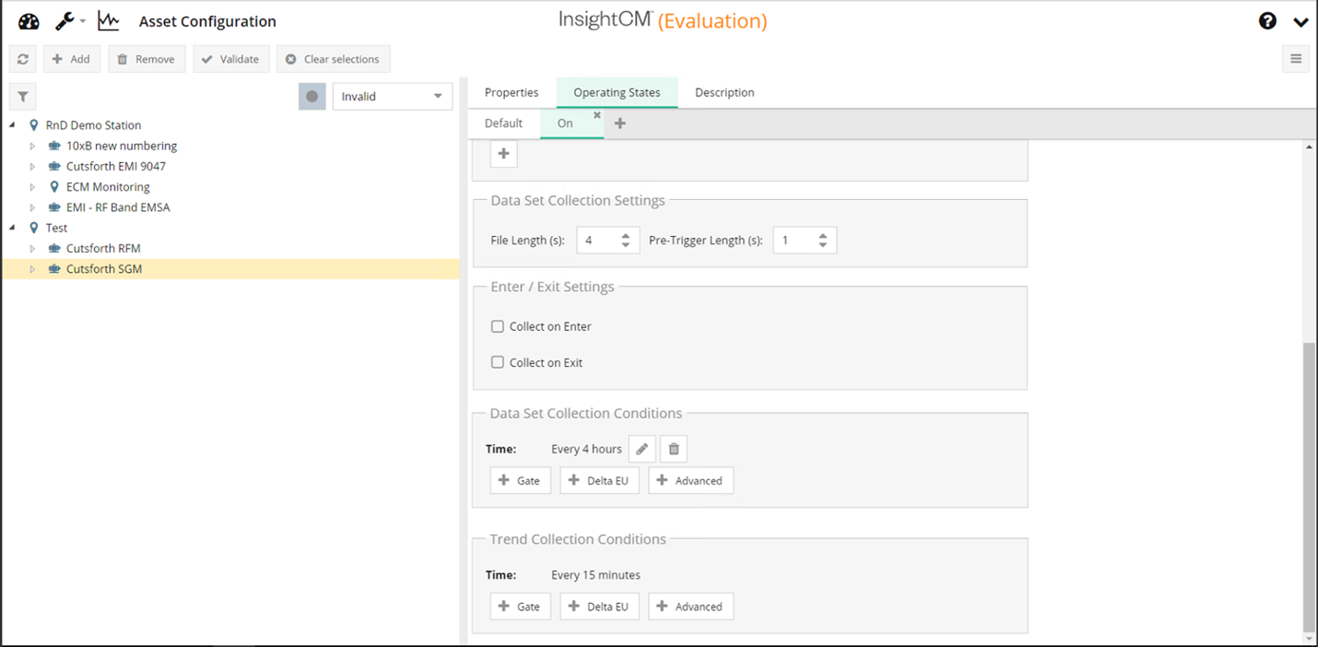1318x647 pixels.
Task: Click the File Length stepper arrows
Action: [626, 241]
